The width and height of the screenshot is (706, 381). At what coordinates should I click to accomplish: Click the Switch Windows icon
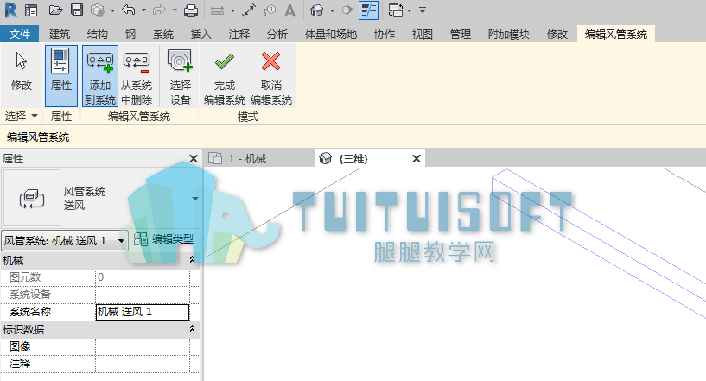click(x=395, y=10)
